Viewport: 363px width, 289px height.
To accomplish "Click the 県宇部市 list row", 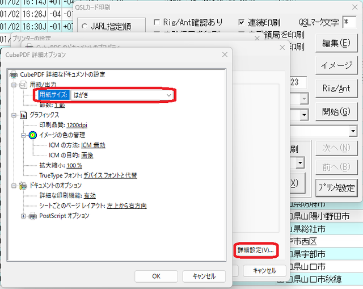I will (320, 254).
